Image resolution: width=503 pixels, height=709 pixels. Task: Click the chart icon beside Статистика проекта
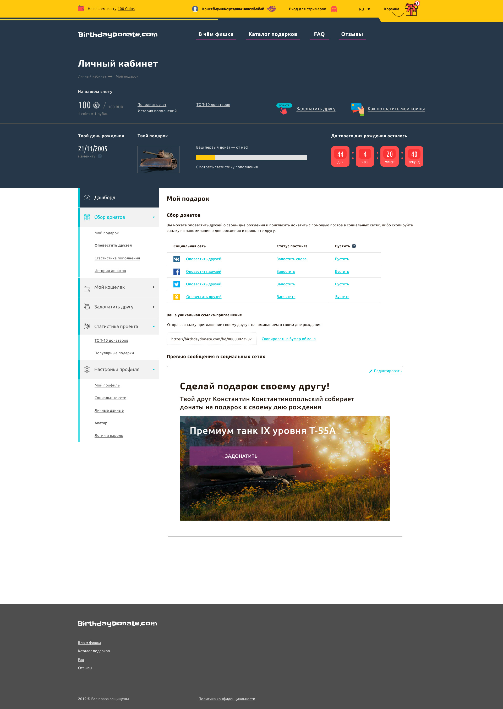87,326
